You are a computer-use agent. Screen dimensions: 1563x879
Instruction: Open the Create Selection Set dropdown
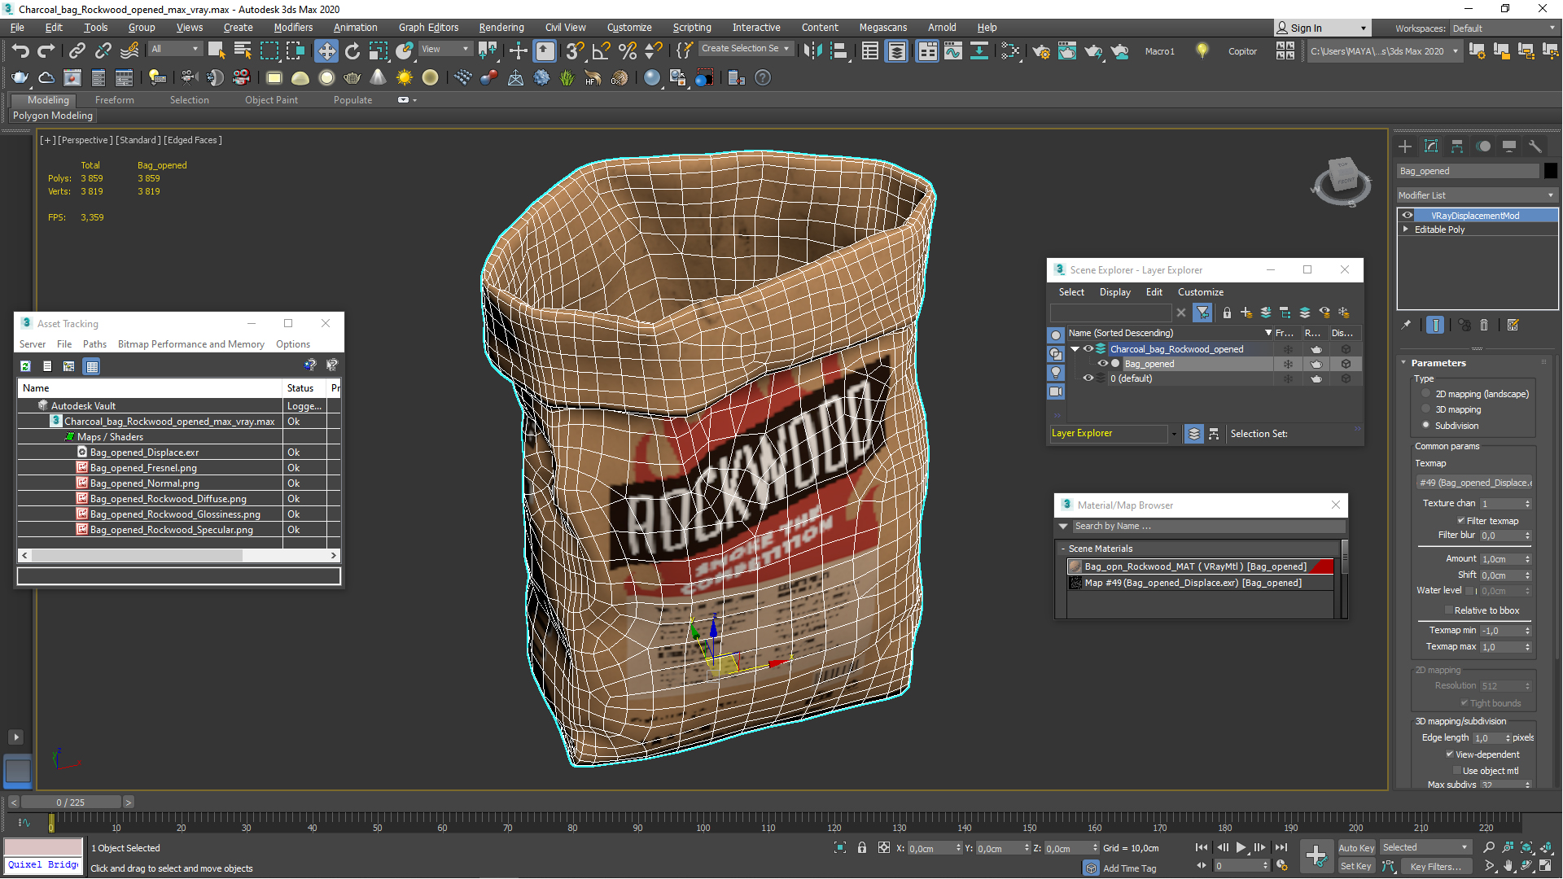coord(745,49)
